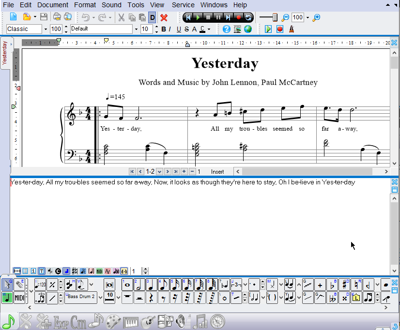Go to the next page navigation button
The width and height of the screenshot is (400, 330).
coord(168,171)
